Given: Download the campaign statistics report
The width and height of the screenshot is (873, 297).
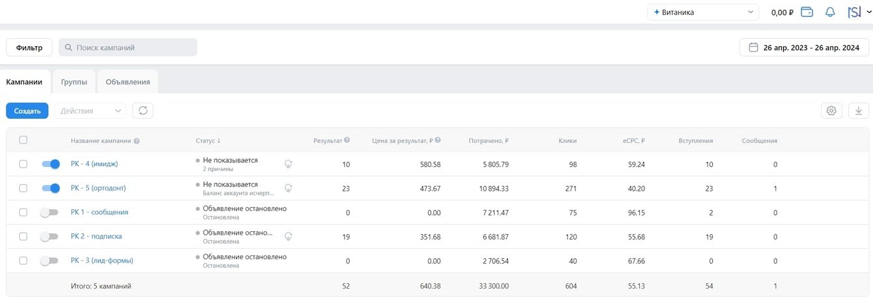Looking at the screenshot, I should [859, 110].
